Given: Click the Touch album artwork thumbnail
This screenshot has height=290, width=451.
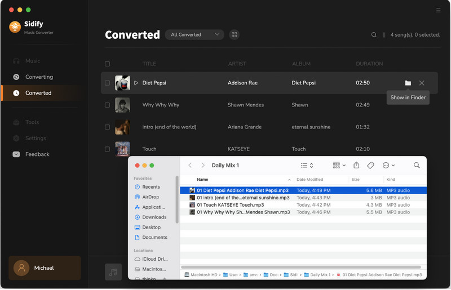Looking at the screenshot, I should coord(122,149).
